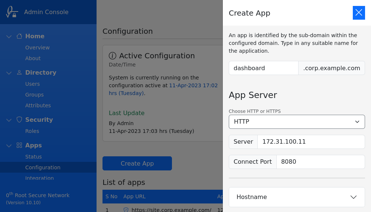This screenshot has width=371, height=212.
Task: Collapse the Directory section chevron
Action: click(9, 73)
